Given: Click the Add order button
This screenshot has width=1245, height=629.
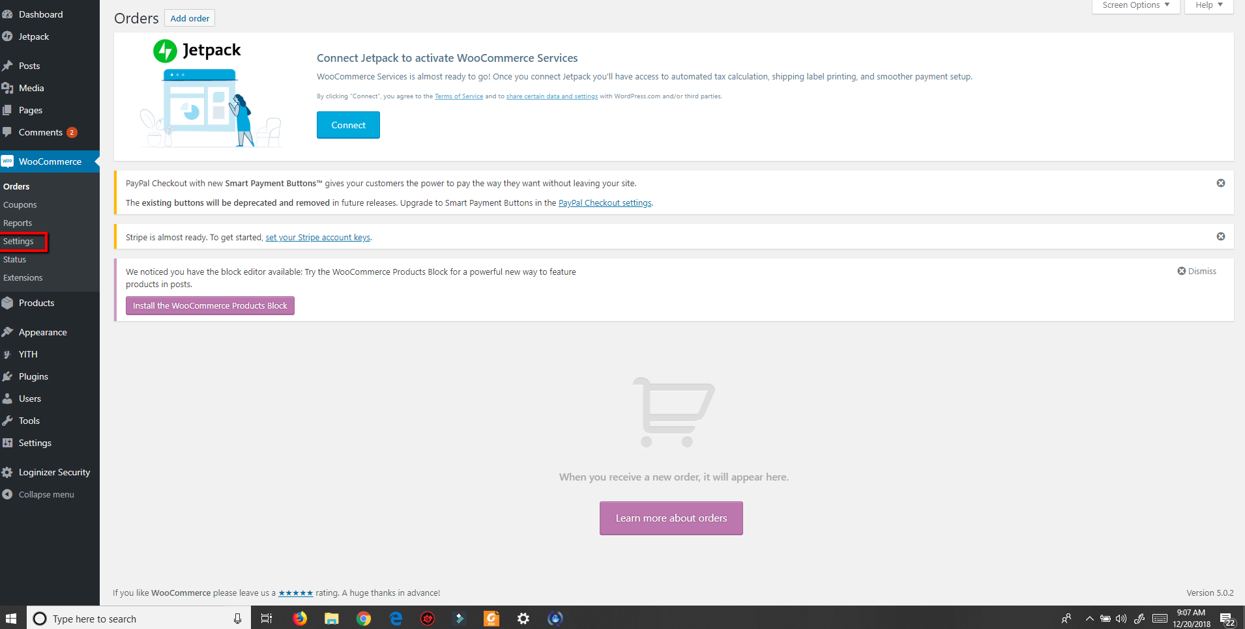Looking at the screenshot, I should coord(190,18).
